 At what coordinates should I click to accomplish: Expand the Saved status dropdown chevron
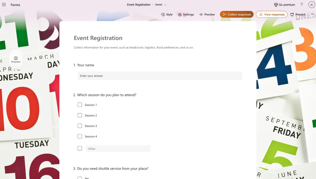[x=165, y=5]
